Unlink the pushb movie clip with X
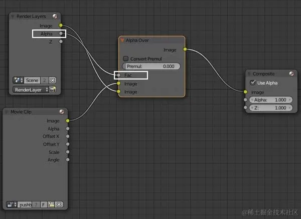The image size is (301, 219). (x=59, y=204)
